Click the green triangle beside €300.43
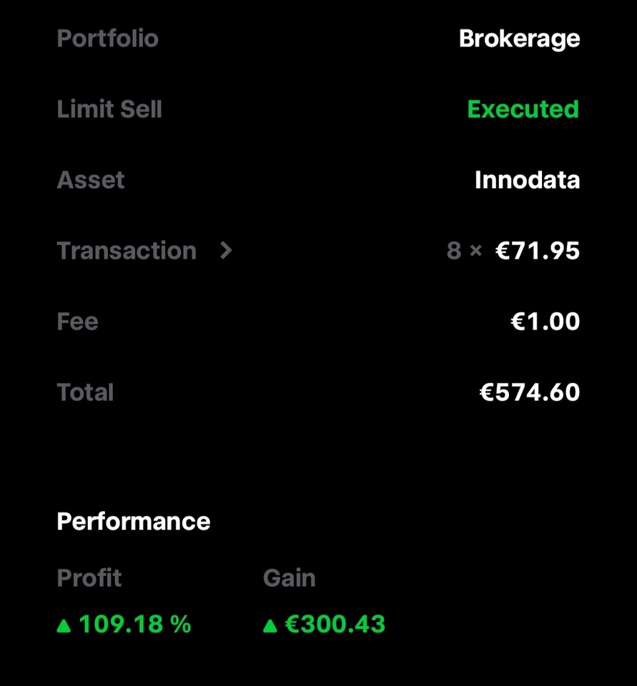The width and height of the screenshot is (637, 686). pos(270,626)
